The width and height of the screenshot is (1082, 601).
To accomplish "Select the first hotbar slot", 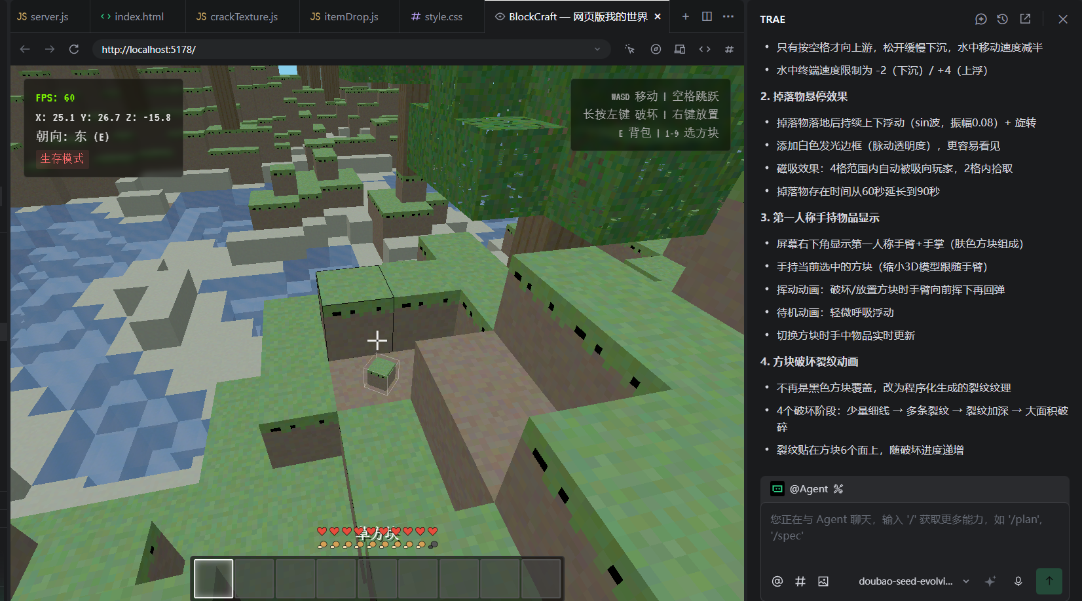I will [214, 579].
